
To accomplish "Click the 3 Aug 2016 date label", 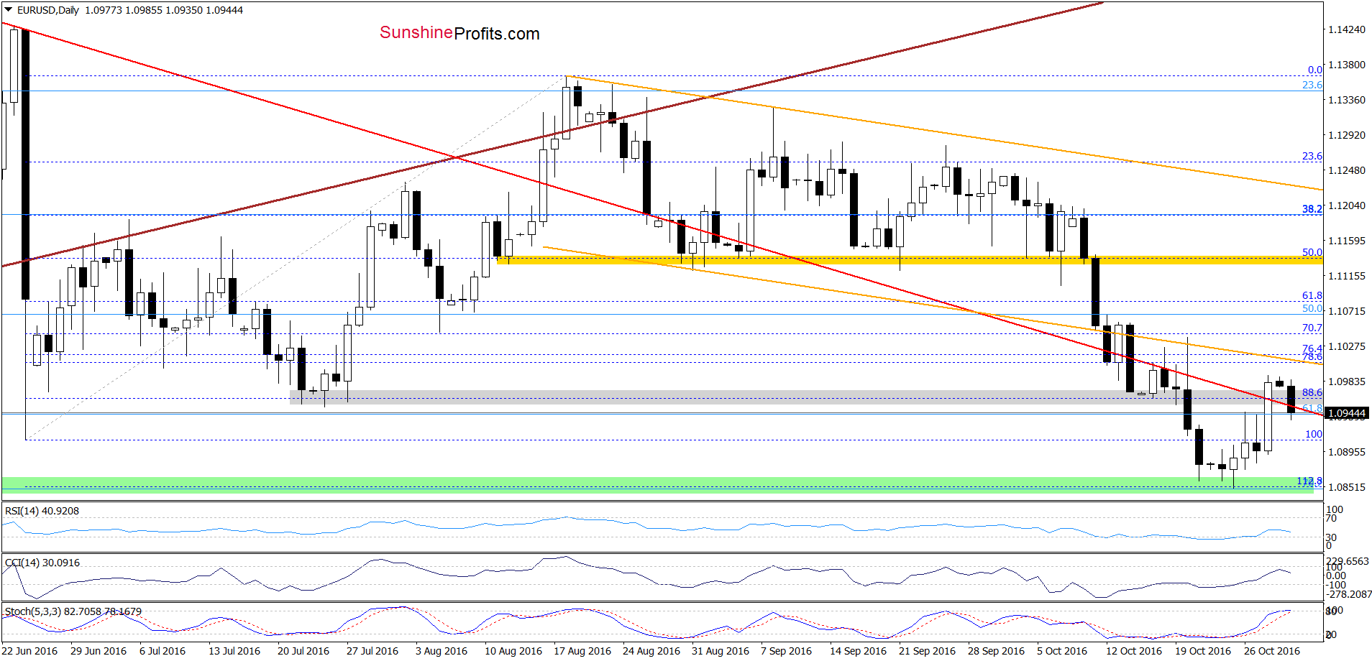I will click(x=442, y=651).
